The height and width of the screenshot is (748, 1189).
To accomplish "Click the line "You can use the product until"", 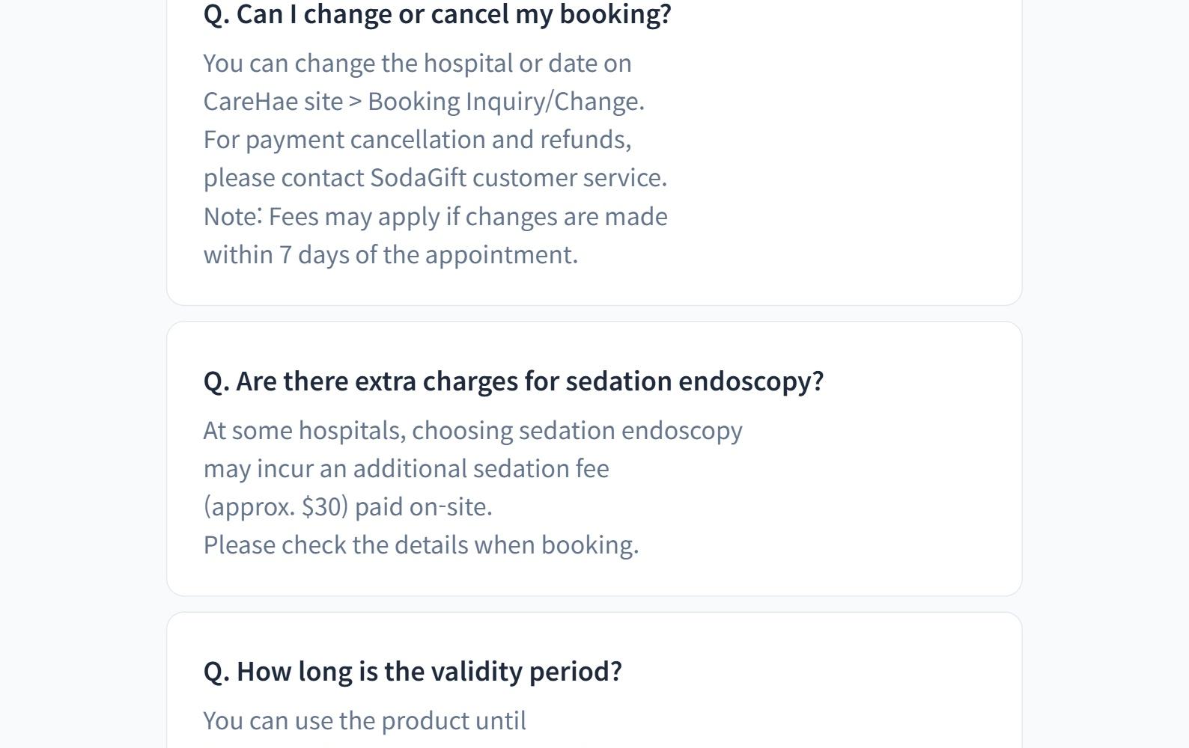I will [365, 720].
